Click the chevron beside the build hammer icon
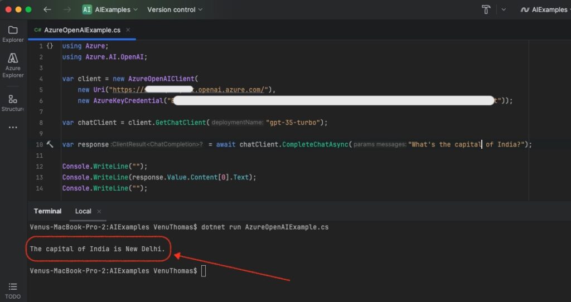Image resolution: width=571 pixels, height=302 pixels. (504, 9)
